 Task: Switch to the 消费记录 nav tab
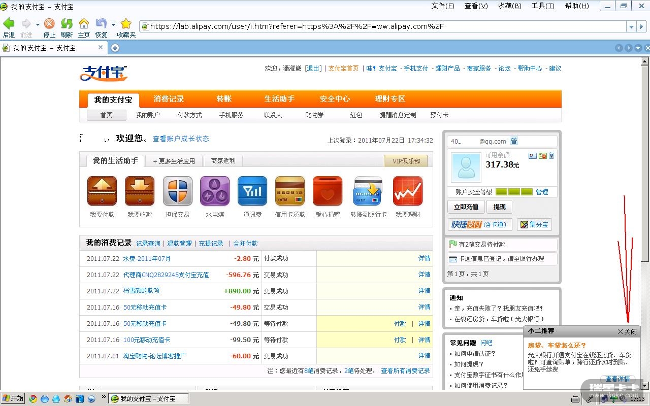(169, 99)
